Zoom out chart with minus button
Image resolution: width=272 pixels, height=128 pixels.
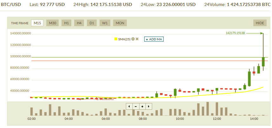[x=136, y=106]
